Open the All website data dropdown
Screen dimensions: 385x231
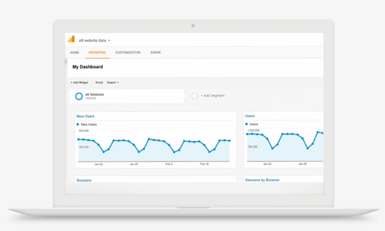tap(94, 40)
